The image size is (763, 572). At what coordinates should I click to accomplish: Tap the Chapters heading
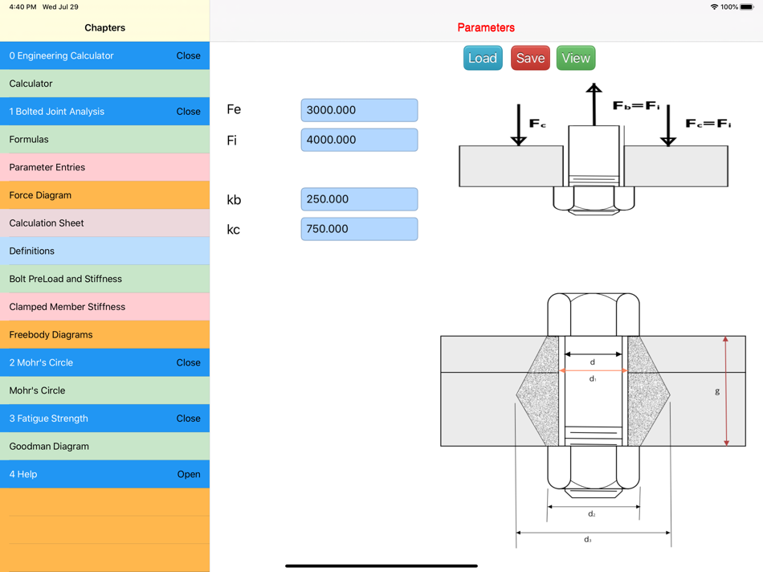point(104,28)
